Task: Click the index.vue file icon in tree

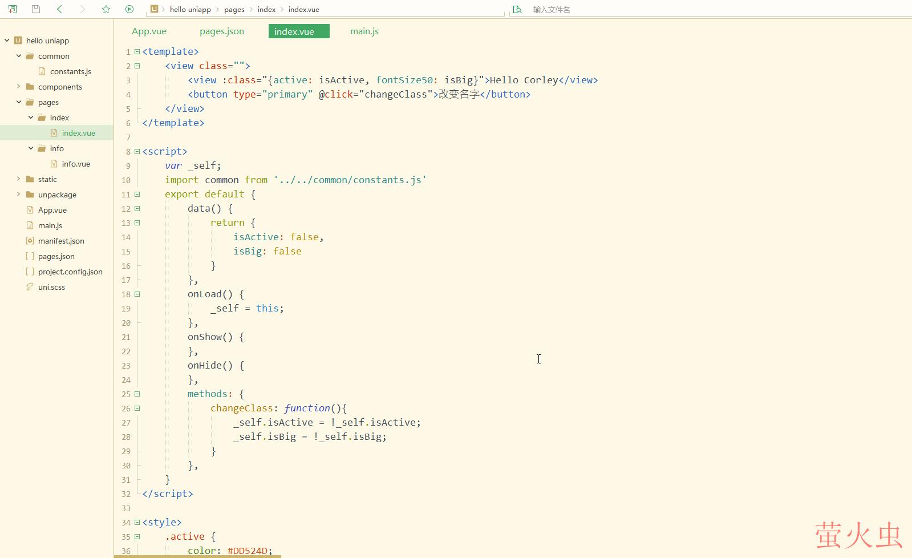Action: tap(54, 133)
